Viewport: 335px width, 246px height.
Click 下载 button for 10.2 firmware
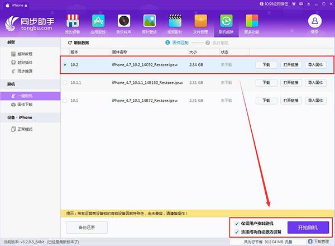(x=266, y=65)
